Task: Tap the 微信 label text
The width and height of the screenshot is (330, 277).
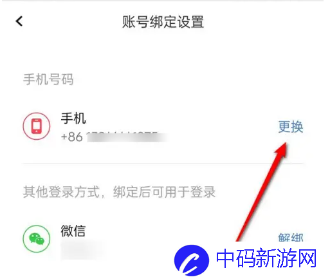Action: coord(73,231)
